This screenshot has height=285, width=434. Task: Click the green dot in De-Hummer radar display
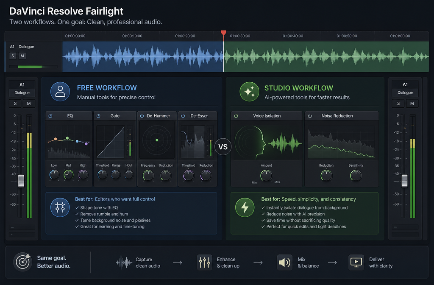tap(157, 140)
